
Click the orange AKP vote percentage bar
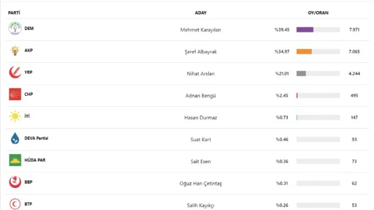(304, 52)
